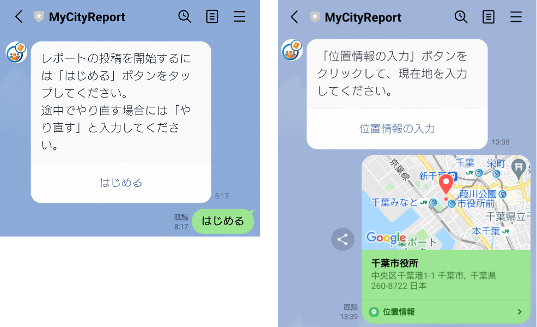Tap the はじめる button in bot message
The height and width of the screenshot is (327, 537).
pos(121,183)
